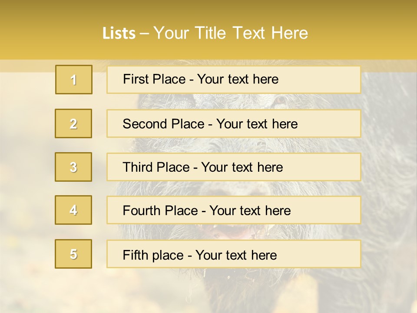Click 'Your text here' in Second Place row
Image resolution: width=417 pixels, height=313 pixels.
click(257, 124)
